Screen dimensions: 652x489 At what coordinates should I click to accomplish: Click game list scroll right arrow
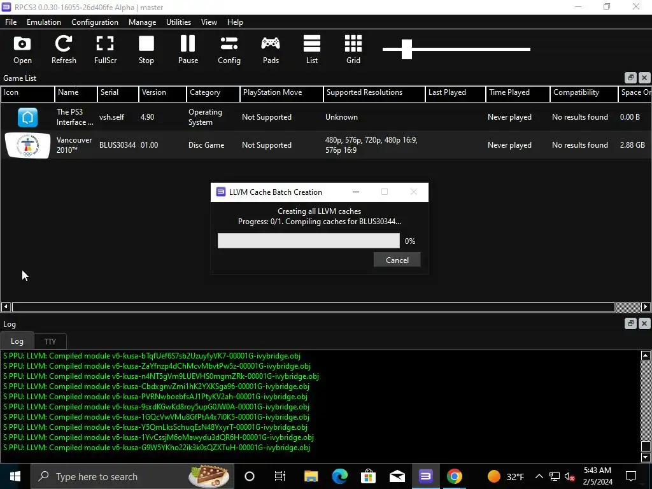(x=646, y=307)
